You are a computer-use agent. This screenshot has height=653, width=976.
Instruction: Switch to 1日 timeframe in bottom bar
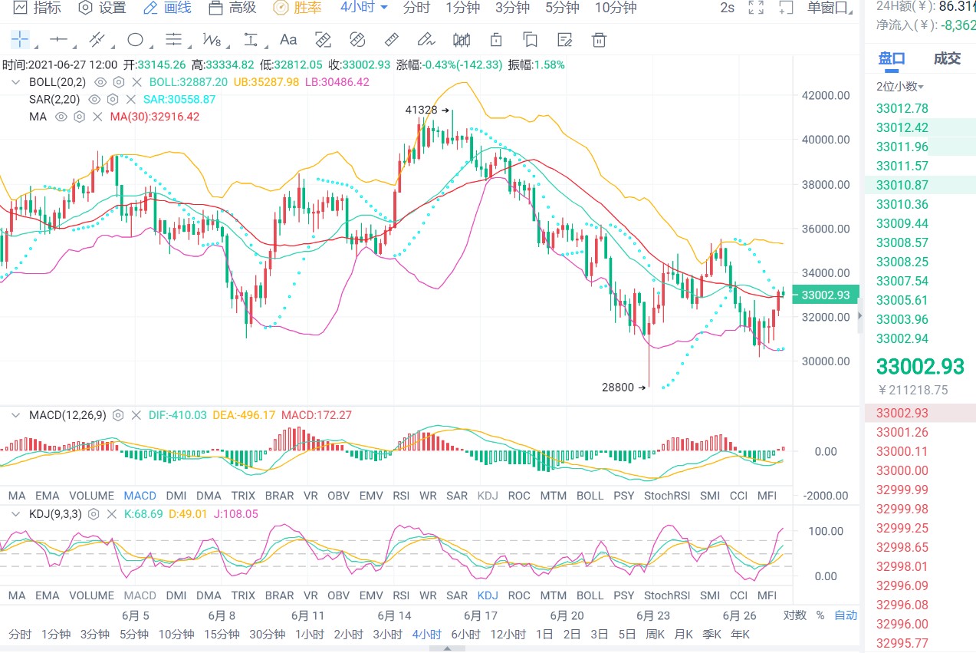(544, 635)
